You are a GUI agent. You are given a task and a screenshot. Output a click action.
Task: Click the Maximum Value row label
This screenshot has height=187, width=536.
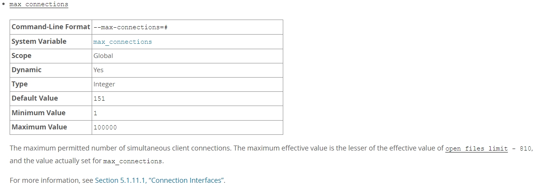coord(39,127)
